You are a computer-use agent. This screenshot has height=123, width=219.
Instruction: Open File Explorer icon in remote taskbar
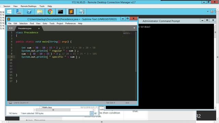(x=40, y=12)
